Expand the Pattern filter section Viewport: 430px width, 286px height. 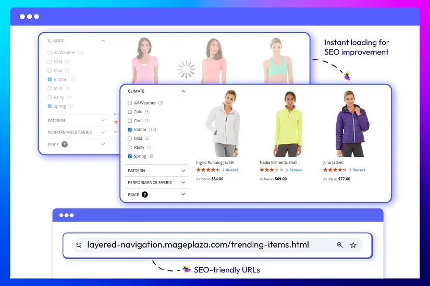pos(183,171)
